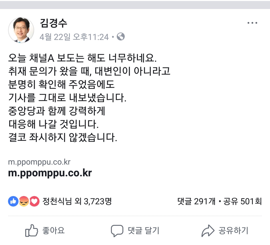This screenshot has width=270, height=245.
Task: Open the bold m.ppomppu.co.kr link preview
Action: coord(50,173)
